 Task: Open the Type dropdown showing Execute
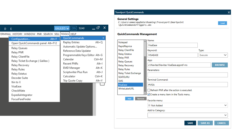[x=213, y=55]
